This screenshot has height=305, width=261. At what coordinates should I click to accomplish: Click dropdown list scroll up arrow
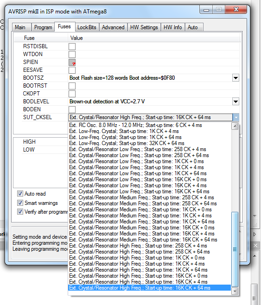[235, 126]
